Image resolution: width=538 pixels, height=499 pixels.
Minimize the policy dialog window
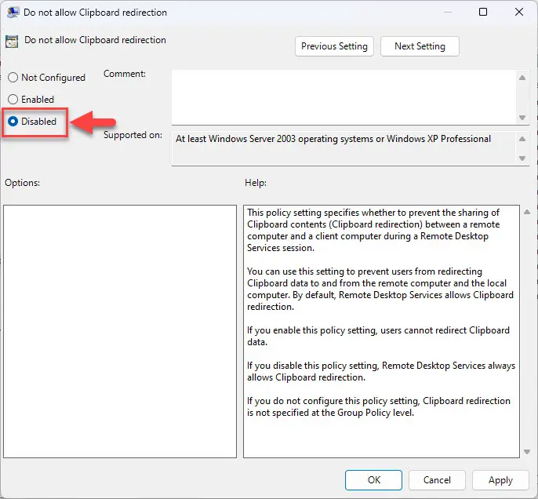point(447,12)
